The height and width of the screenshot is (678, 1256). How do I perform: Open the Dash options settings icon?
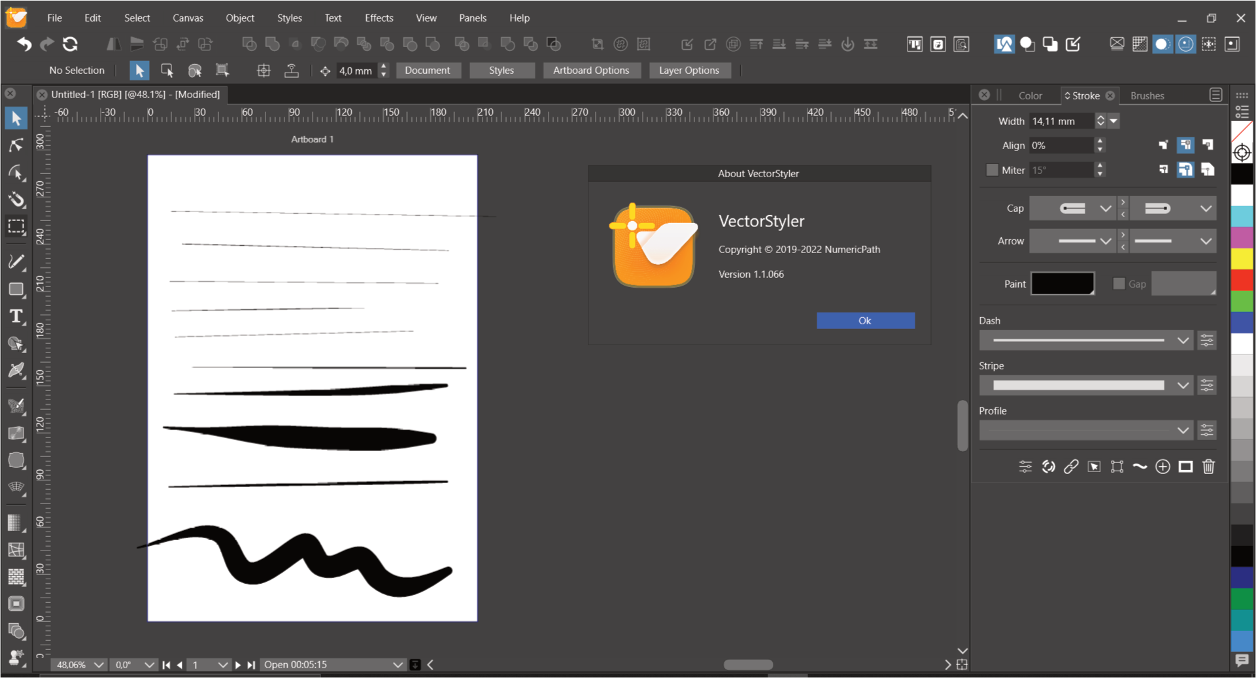(x=1207, y=340)
